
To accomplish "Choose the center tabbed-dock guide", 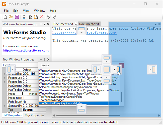I will click(x=107, y=69).
